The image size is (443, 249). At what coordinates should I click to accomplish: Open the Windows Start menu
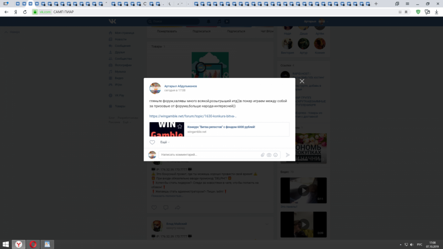6,244
